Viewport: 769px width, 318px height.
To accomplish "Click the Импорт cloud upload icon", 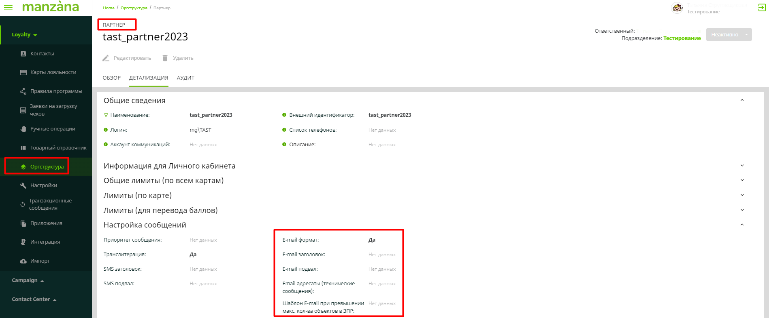I will pos(23,261).
